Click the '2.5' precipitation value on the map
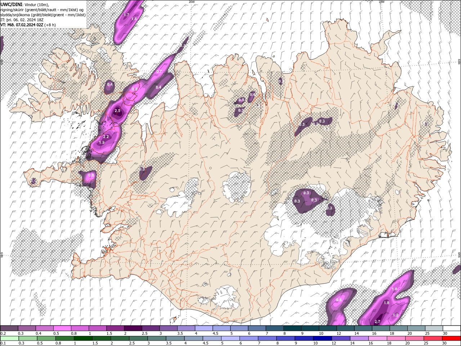461x346 pixels. [117, 111]
